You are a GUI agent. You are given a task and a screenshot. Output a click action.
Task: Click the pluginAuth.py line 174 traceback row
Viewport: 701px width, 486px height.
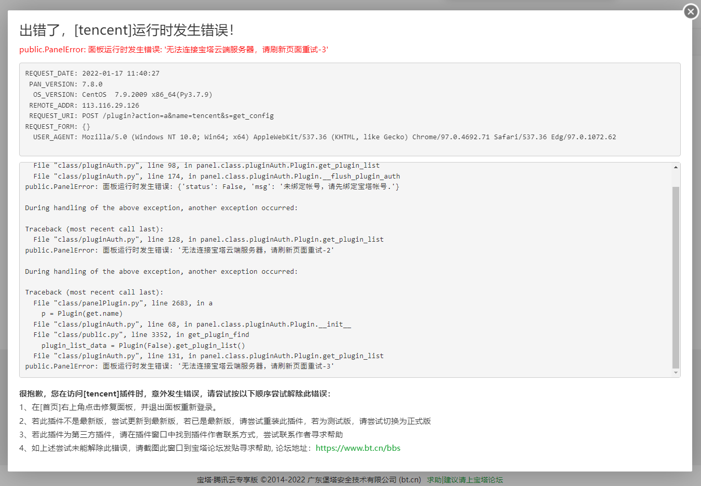click(217, 176)
